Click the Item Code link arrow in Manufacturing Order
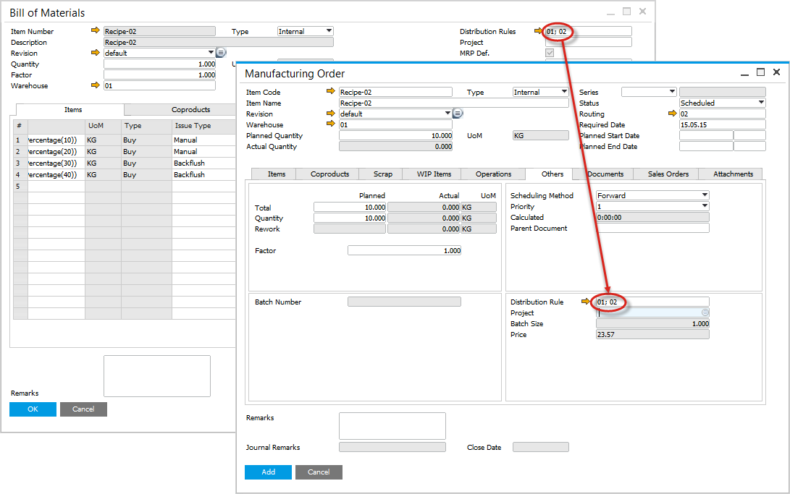 pyautogui.click(x=331, y=92)
